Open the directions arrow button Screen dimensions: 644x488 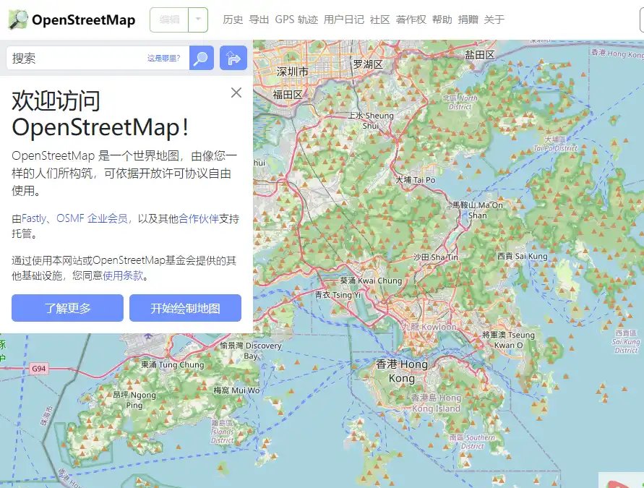pos(233,58)
